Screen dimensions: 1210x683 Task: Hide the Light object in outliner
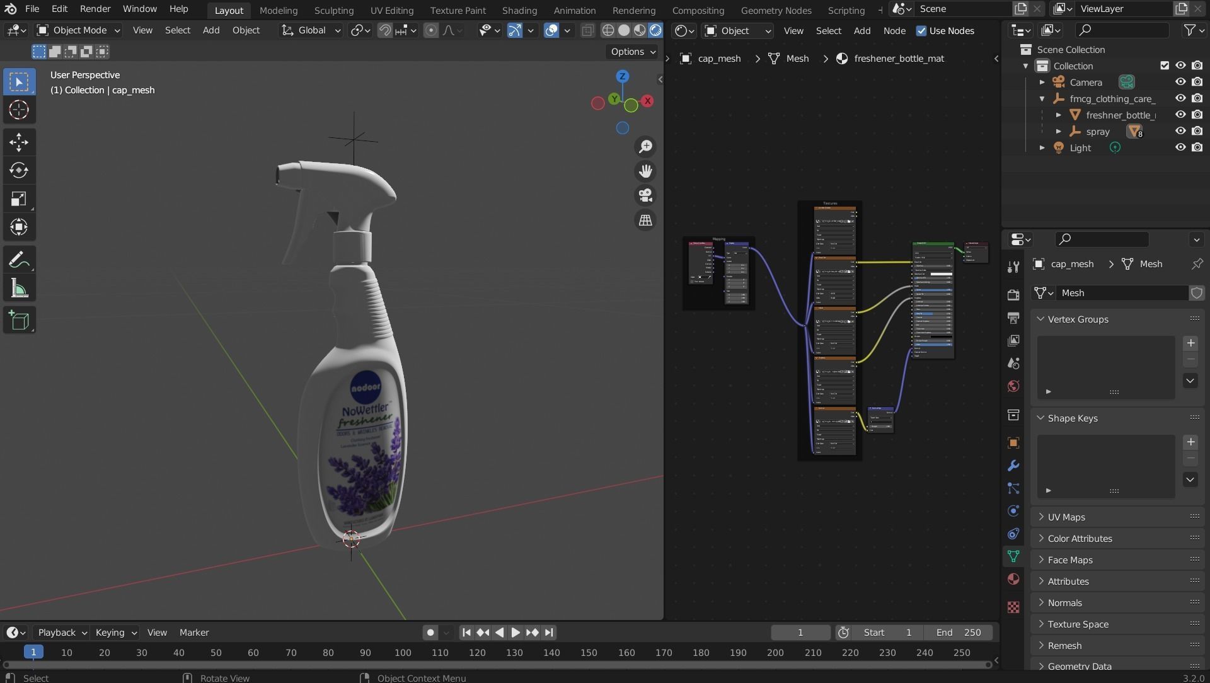(x=1180, y=147)
